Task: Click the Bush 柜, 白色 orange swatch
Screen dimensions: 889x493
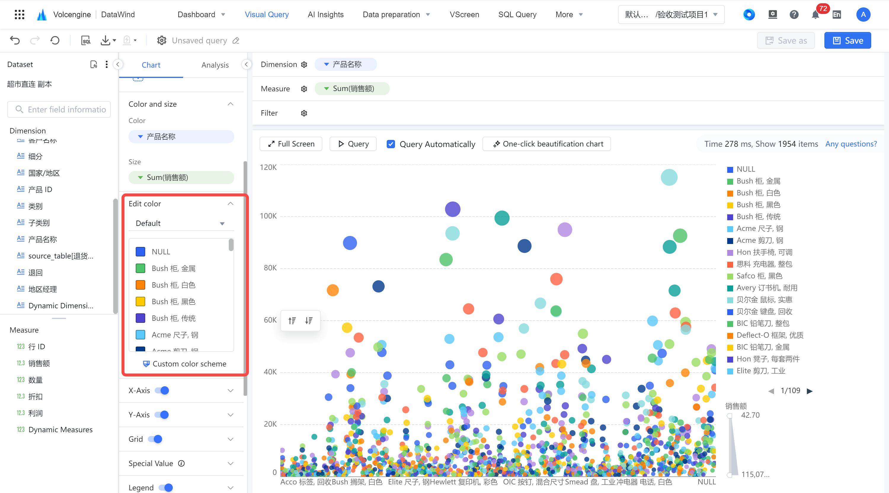Action: pyautogui.click(x=140, y=285)
